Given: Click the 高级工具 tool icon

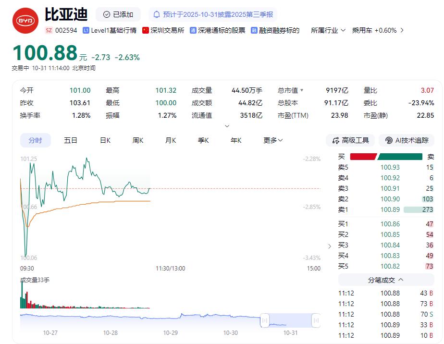Looking at the screenshot, I should click(335, 140).
